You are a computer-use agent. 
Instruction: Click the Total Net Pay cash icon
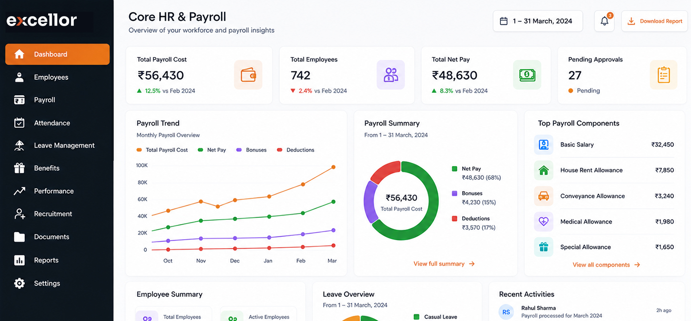coord(527,75)
